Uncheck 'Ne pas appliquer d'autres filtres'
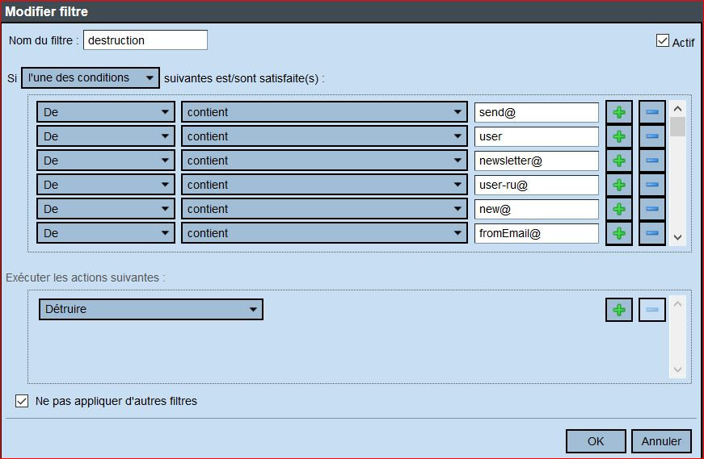Viewport: 704px width, 459px height. [22, 401]
